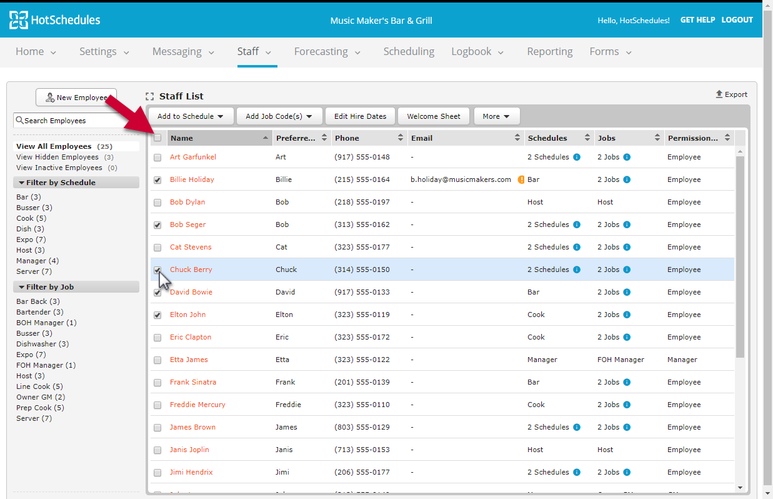Go to the Scheduling tab

[x=409, y=52]
